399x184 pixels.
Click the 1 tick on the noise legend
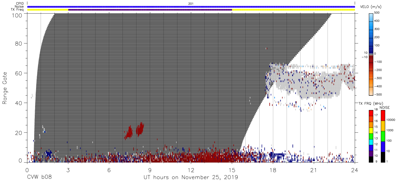387,161
